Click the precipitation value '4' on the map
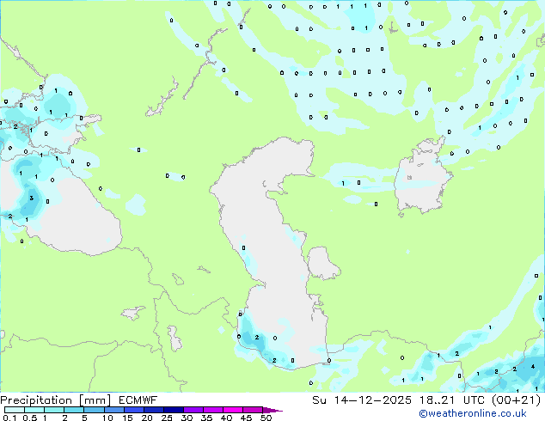545x421 pixels. (x=533, y=367)
